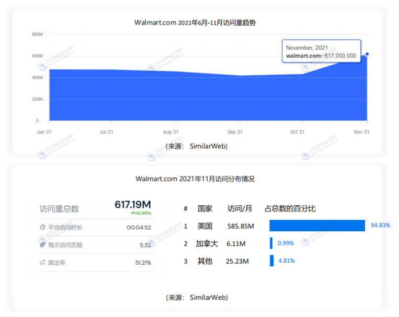Image resolution: width=399 pixels, height=317 pixels.
Task: Click the 访问/月 column header
Action: click(x=240, y=209)
